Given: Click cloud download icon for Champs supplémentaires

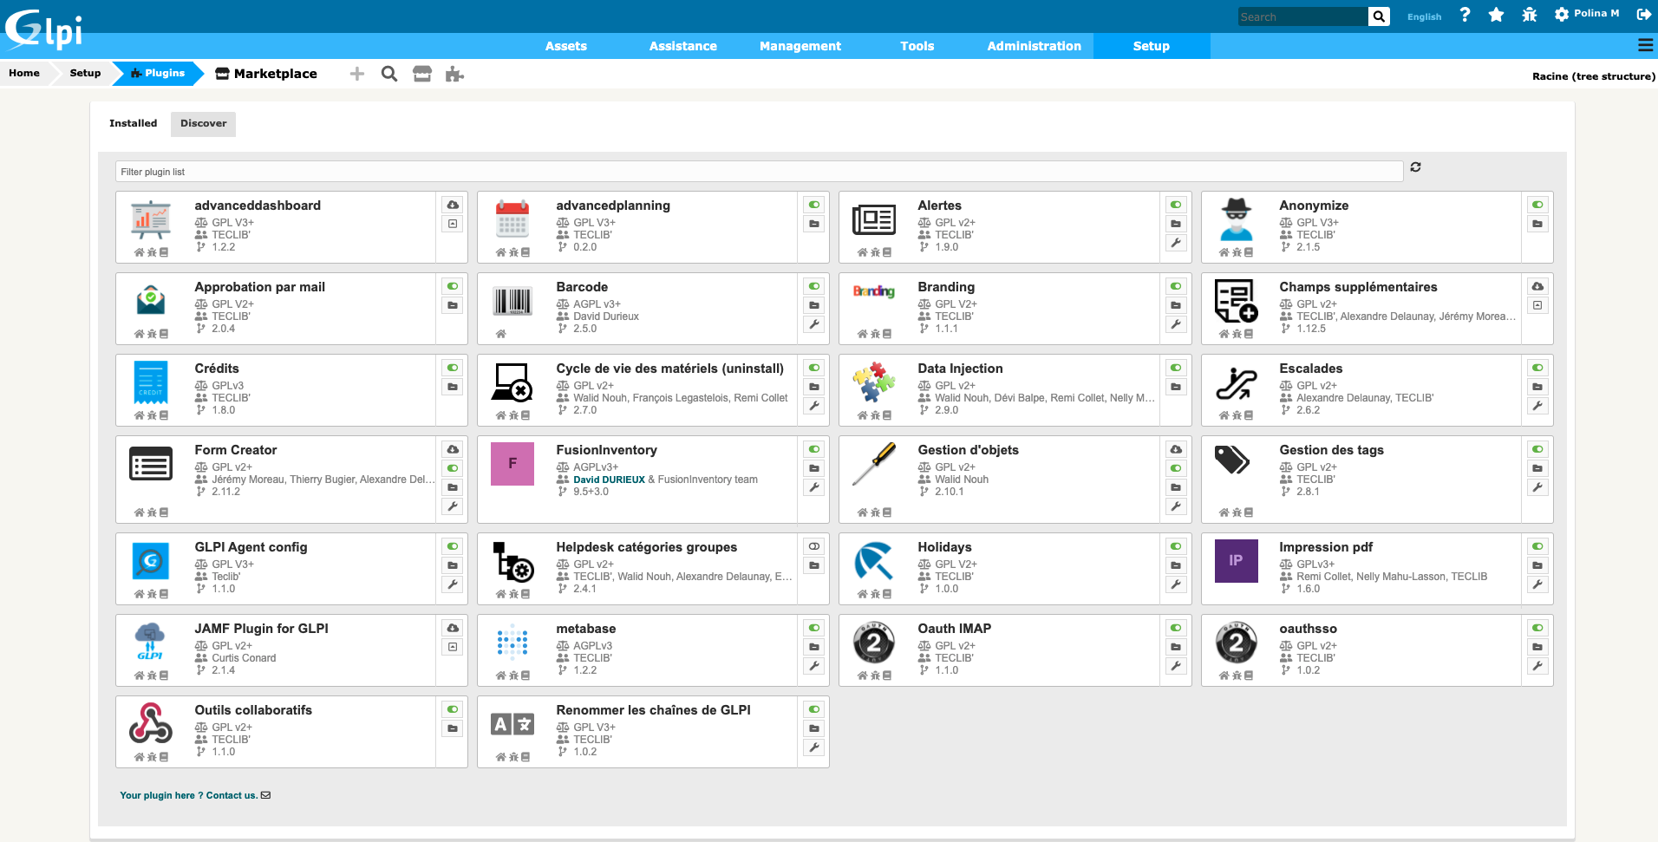Looking at the screenshot, I should (1537, 286).
